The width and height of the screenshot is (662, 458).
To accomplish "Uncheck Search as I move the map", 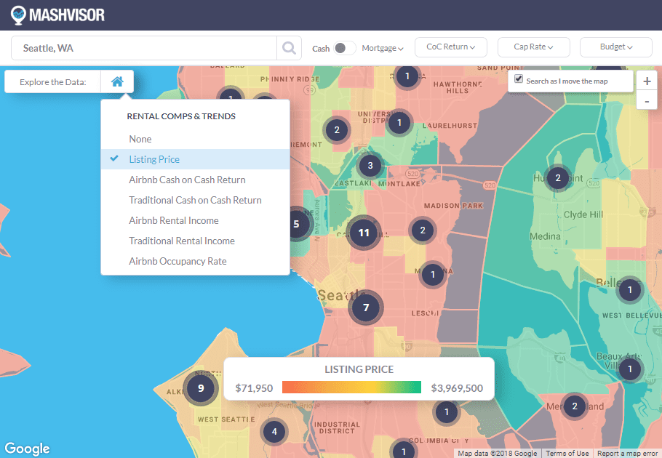I will click(519, 79).
